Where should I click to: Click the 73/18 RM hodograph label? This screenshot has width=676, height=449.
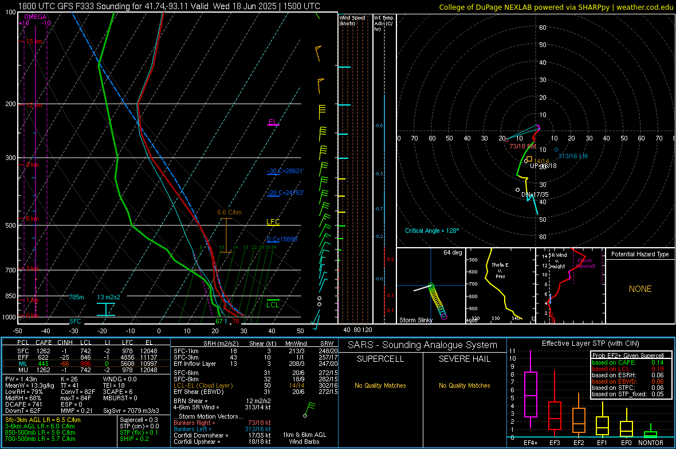[522, 146]
